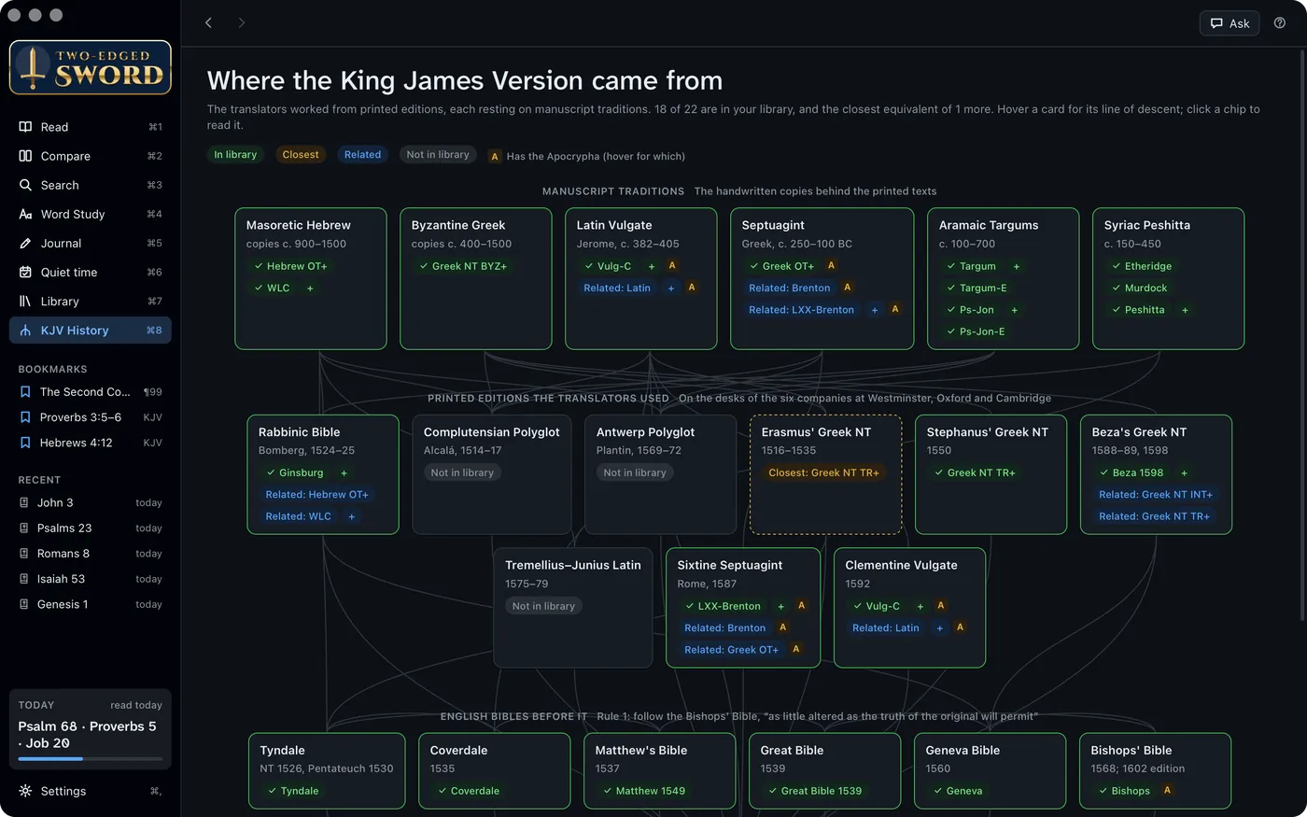This screenshot has width=1307, height=817.
Task: Click the Library books icon in sidebar
Action: pos(25,302)
